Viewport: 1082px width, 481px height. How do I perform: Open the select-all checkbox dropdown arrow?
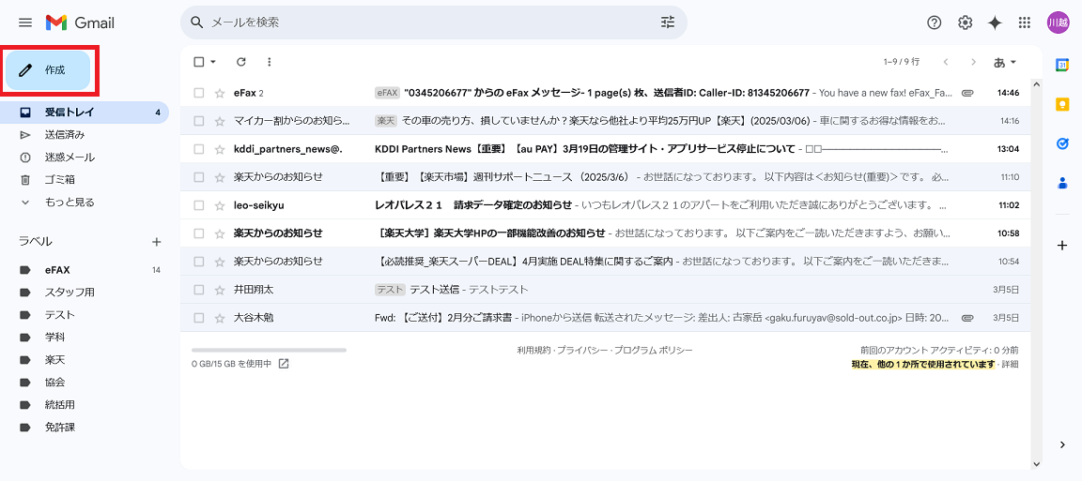coord(213,62)
